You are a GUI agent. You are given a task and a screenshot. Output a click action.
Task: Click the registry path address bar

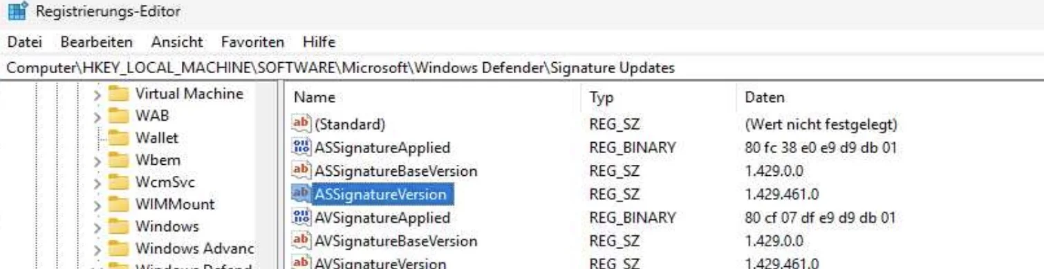pos(522,68)
